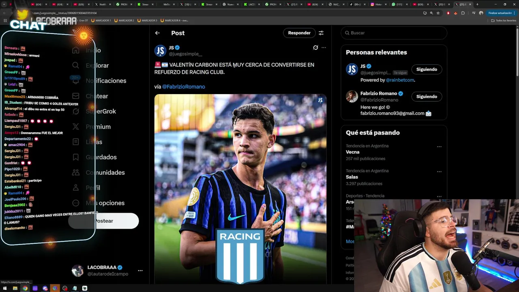Screen dimensions: 519x292
Task: Click Siguiendo button for Fabrizio Romano
Action: click(x=427, y=97)
